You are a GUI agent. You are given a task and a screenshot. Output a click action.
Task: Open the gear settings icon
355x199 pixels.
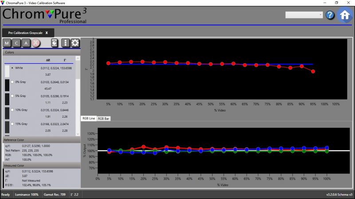click(75, 43)
